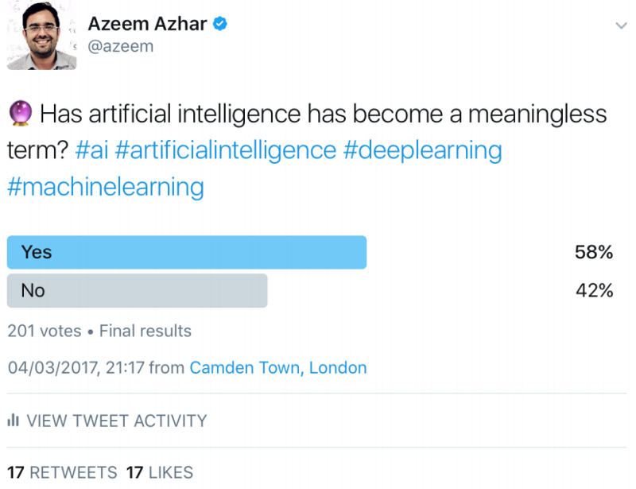Click Azeem Azhar's profile photo
The width and height of the screenshot is (636, 489).
41,36
